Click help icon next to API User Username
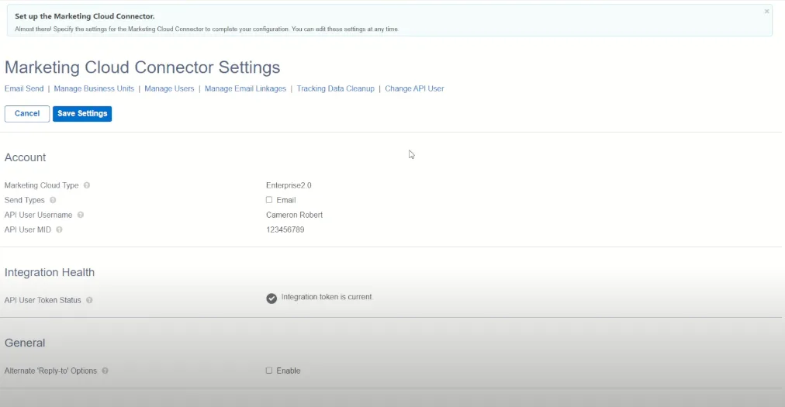The image size is (785, 407). coord(81,215)
